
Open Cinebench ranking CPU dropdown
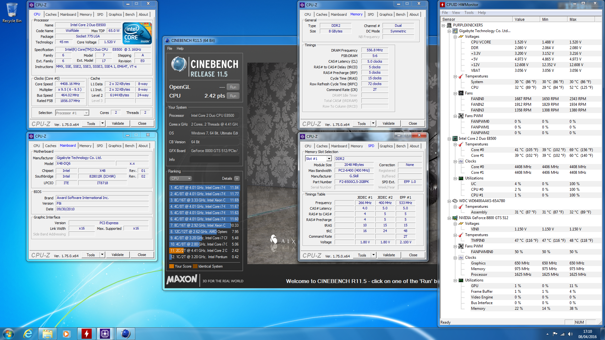click(x=181, y=178)
